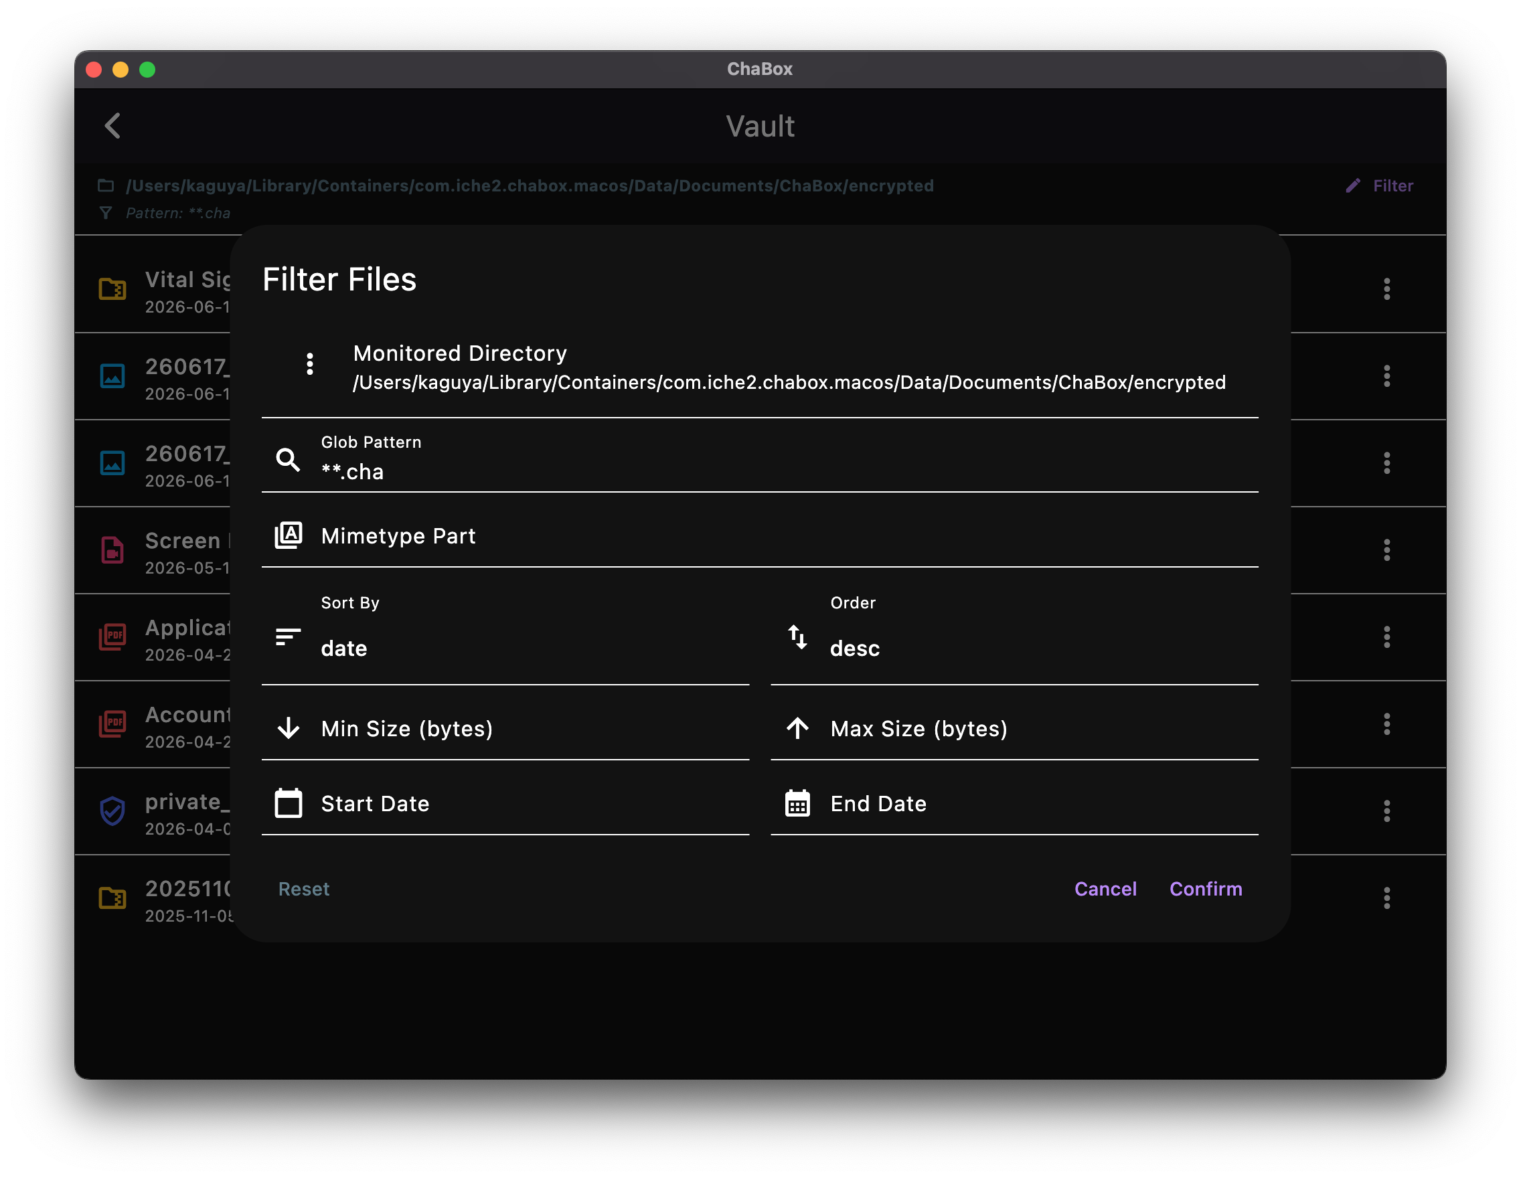Click the Start Date calendar icon

pos(289,803)
